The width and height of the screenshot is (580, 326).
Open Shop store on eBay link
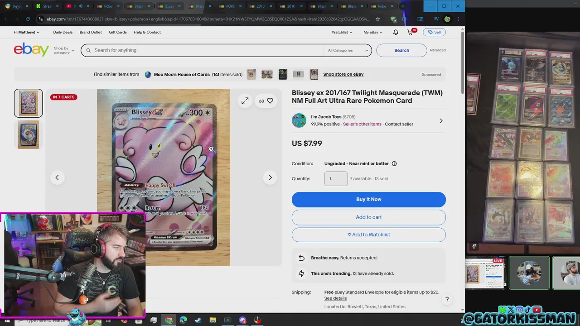click(x=343, y=74)
